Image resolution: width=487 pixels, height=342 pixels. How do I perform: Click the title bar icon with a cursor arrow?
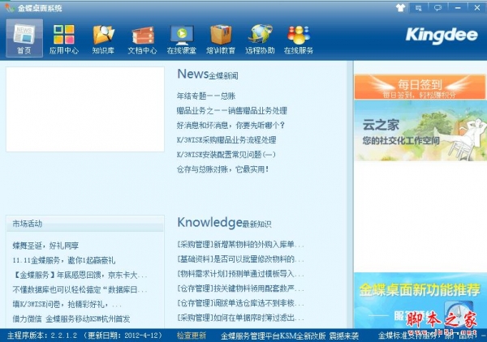pos(419,8)
